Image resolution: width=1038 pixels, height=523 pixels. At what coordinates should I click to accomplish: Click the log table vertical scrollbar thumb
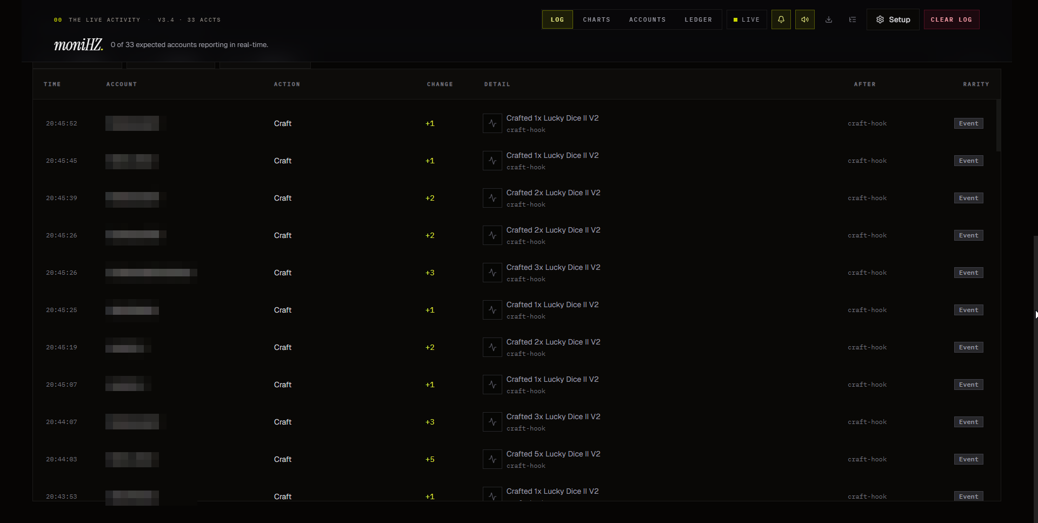[x=999, y=125]
